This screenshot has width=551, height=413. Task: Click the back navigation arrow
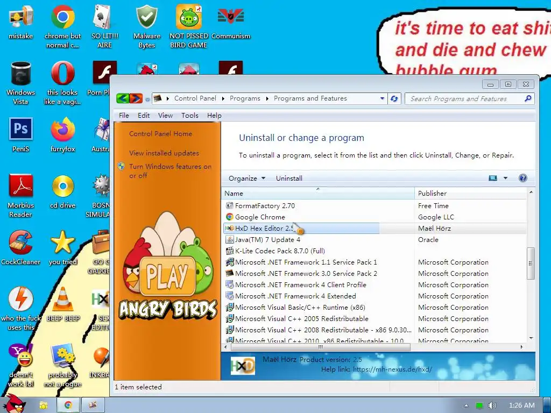(x=123, y=98)
